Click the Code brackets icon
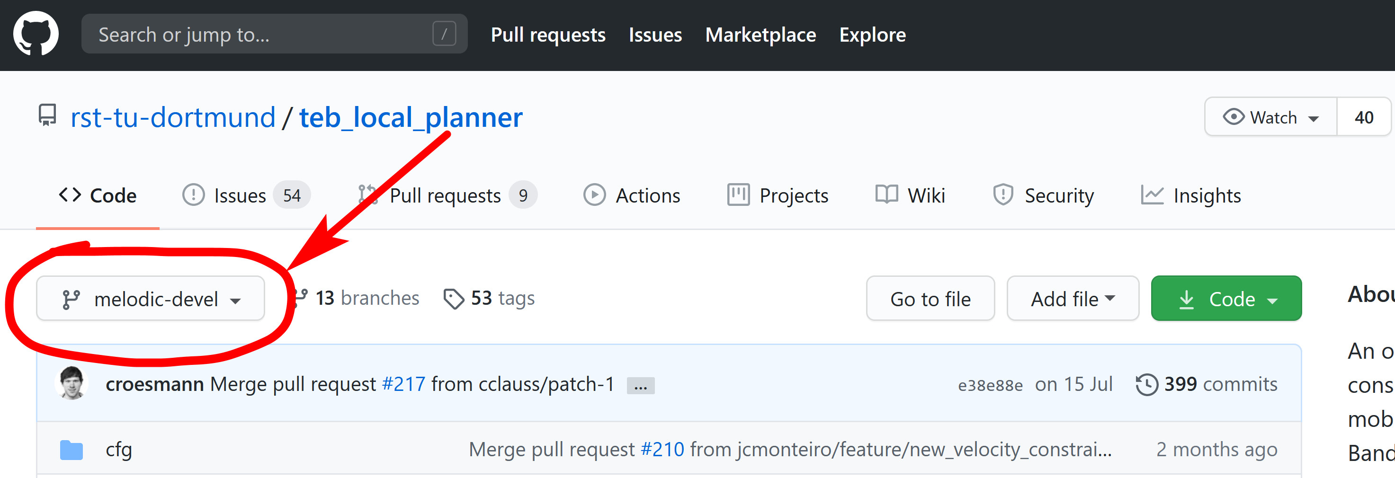 click(70, 195)
